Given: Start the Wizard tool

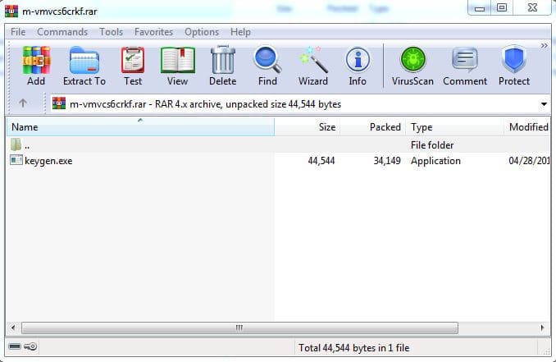Looking at the screenshot, I should (312, 66).
